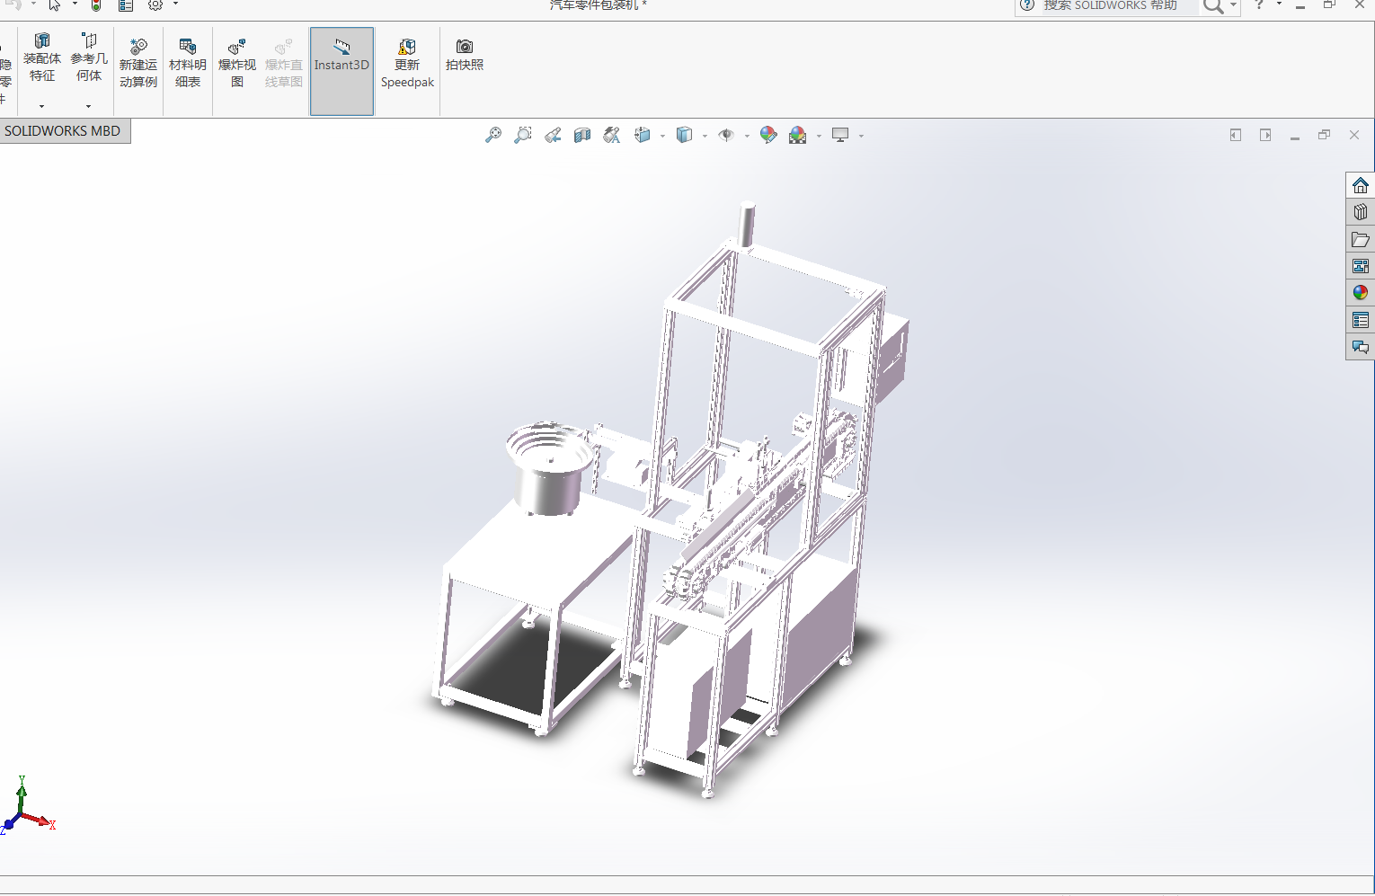Open Hide/Show Items eye dropdown
Viewport: 1375px width, 896px height.
tap(747, 136)
